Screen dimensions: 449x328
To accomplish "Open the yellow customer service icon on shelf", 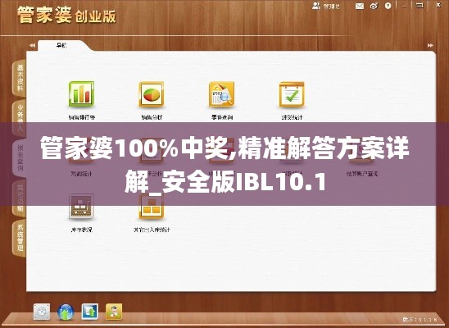I will click(x=114, y=312).
